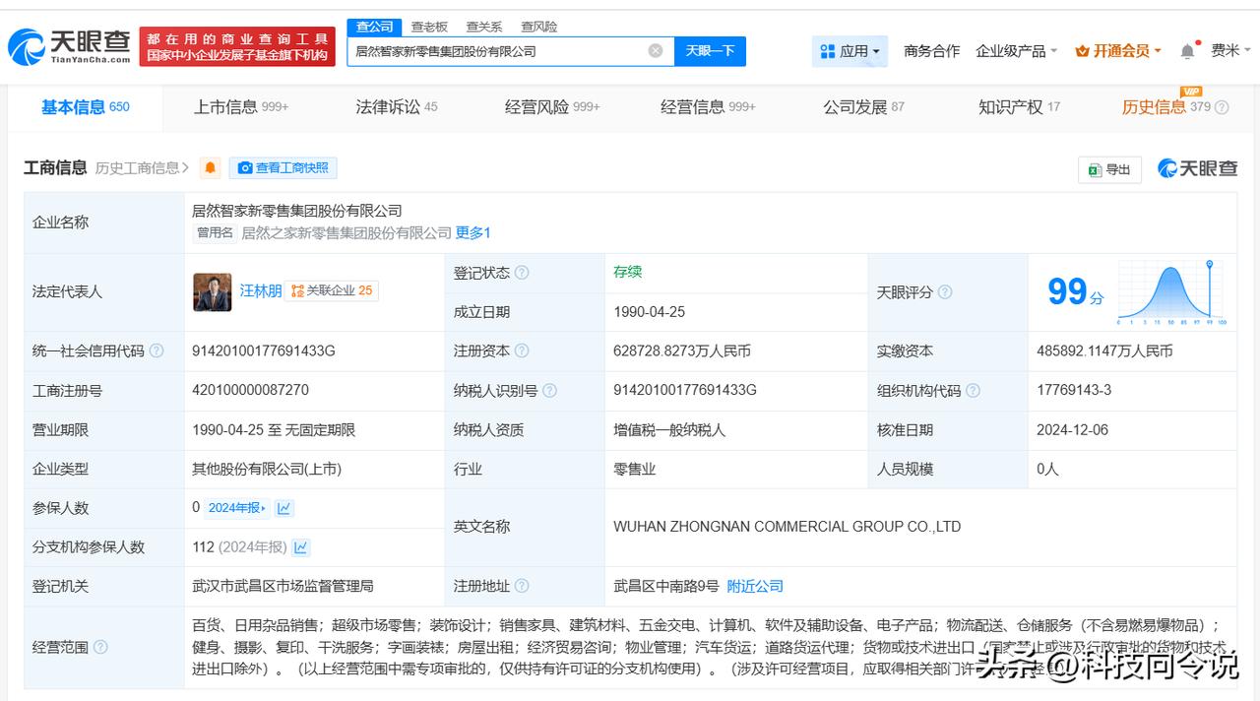Click registration number 420100000087270

[250, 391]
